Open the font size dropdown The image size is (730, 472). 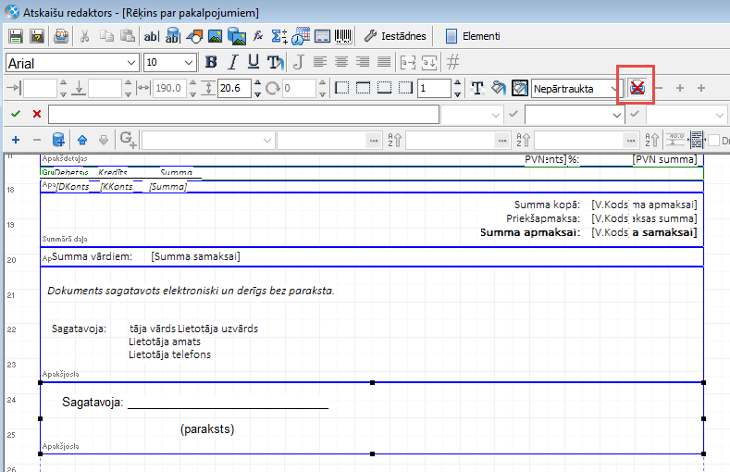(189, 62)
